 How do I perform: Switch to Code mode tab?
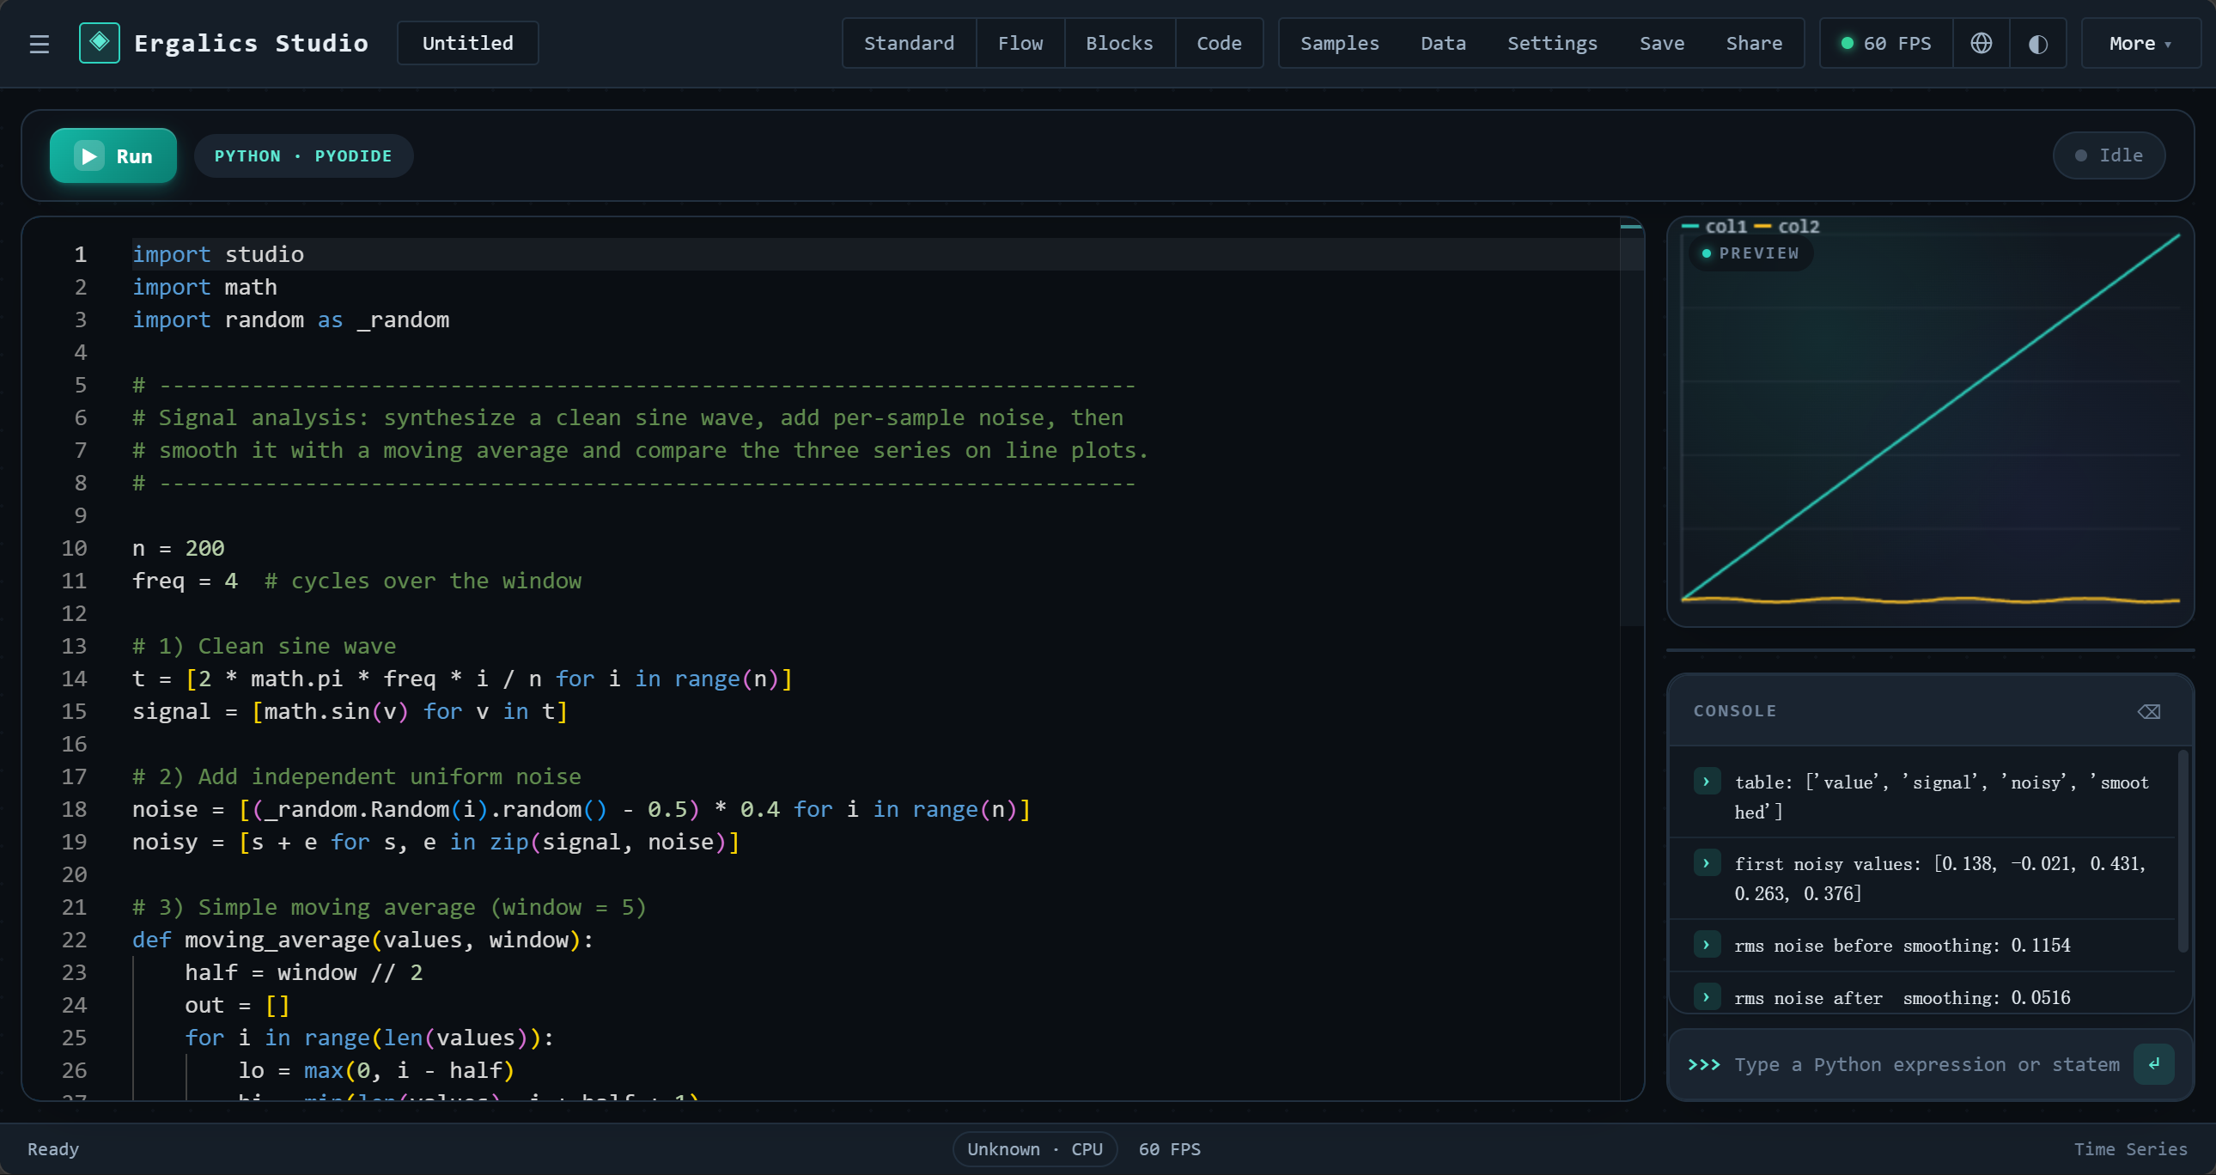pyautogui.click(x=1219, y=43)
